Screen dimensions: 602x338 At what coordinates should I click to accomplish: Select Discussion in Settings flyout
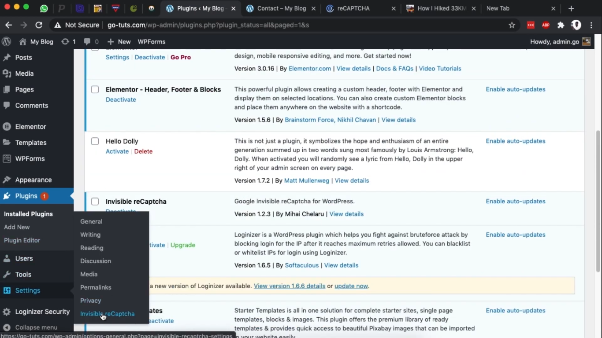coord(96,261)
